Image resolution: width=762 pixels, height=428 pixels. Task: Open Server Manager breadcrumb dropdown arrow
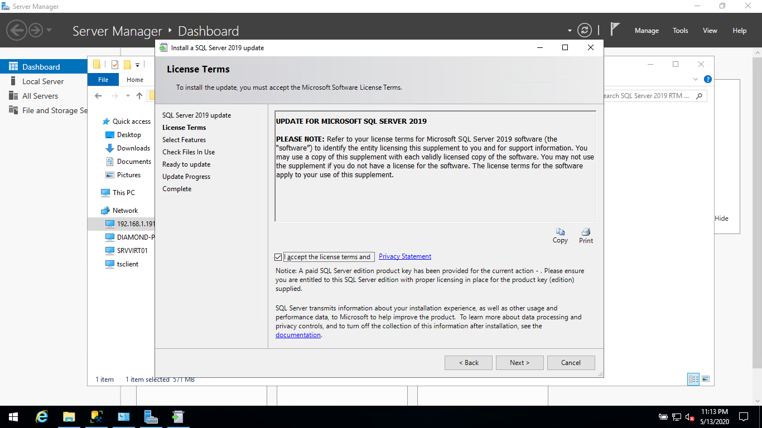pyautogui.click(x=49, y=30)
